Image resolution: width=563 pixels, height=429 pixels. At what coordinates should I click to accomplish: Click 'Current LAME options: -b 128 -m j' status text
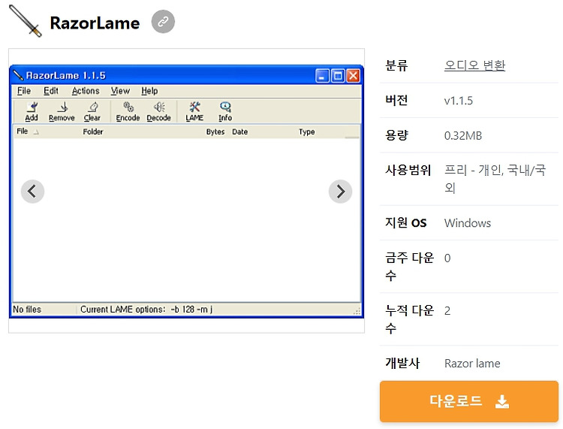[x=146, y=310]
